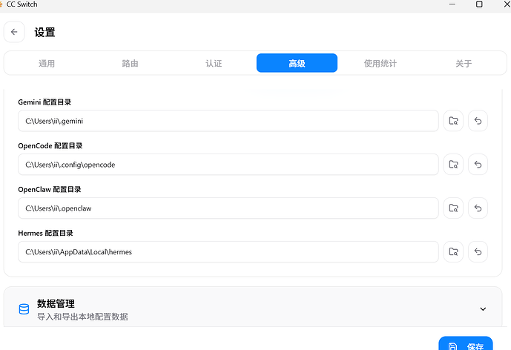Browse folder for OpenClaw config directory
The image size is (511, 350).
(x=453, y=208)
